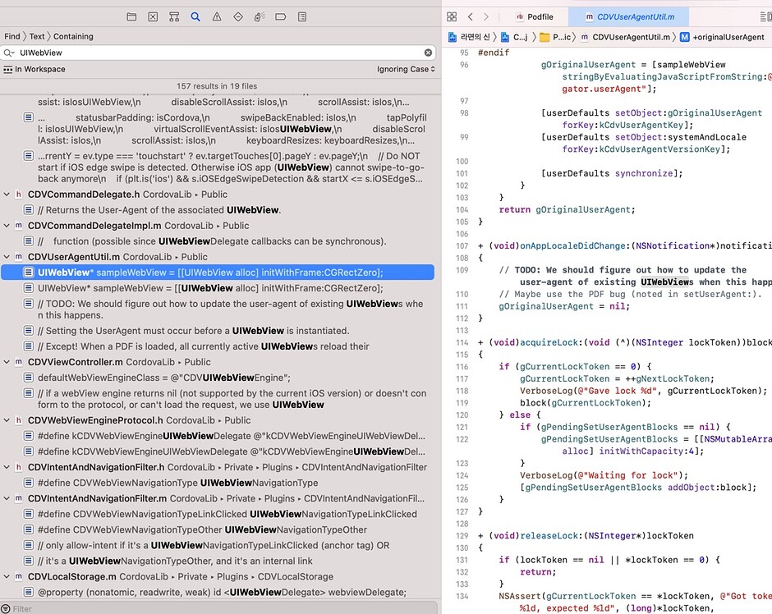This screenshot has width=772, height=614.
Task: Go back in editor history
Action: click(x=471, y=16)
